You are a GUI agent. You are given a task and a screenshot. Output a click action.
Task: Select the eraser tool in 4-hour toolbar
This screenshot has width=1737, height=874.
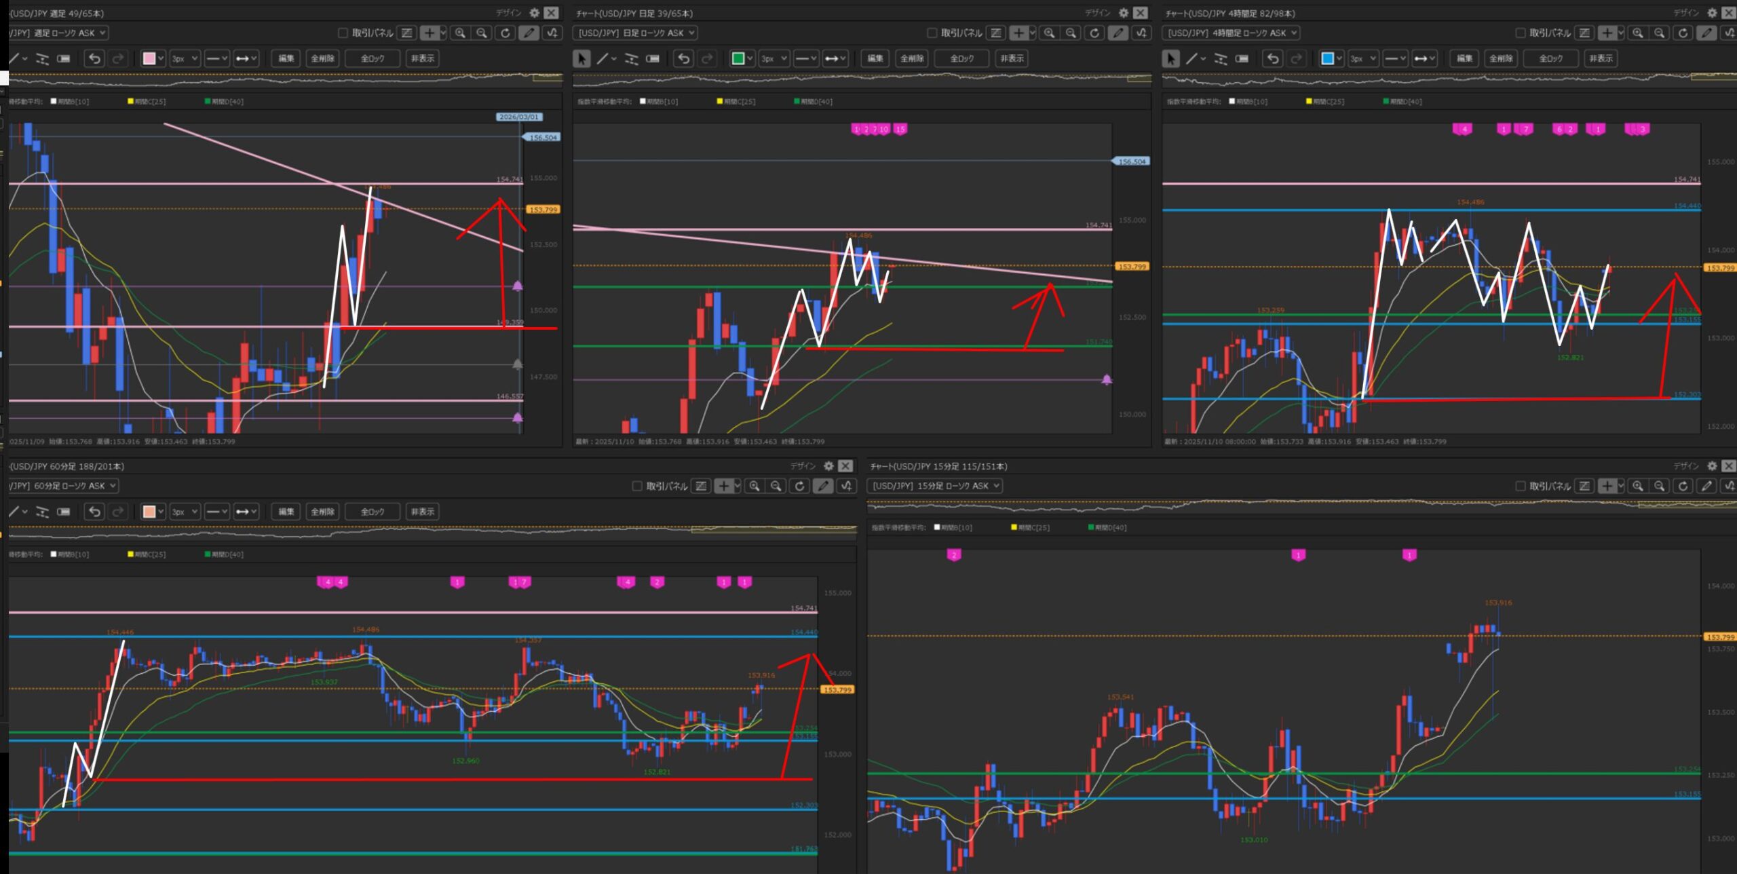(1242, 59)
